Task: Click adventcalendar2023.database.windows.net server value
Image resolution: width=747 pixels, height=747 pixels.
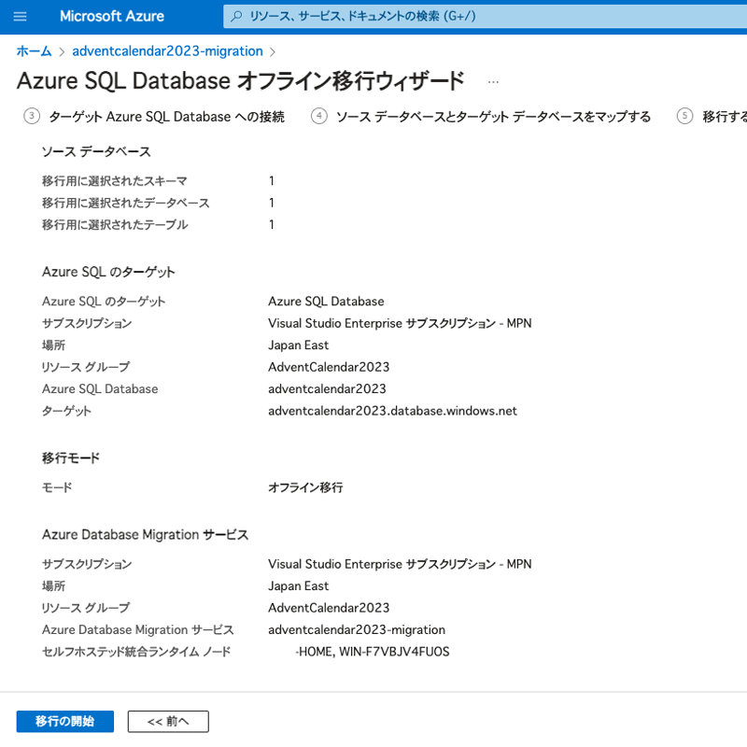Action: [392, 411]
